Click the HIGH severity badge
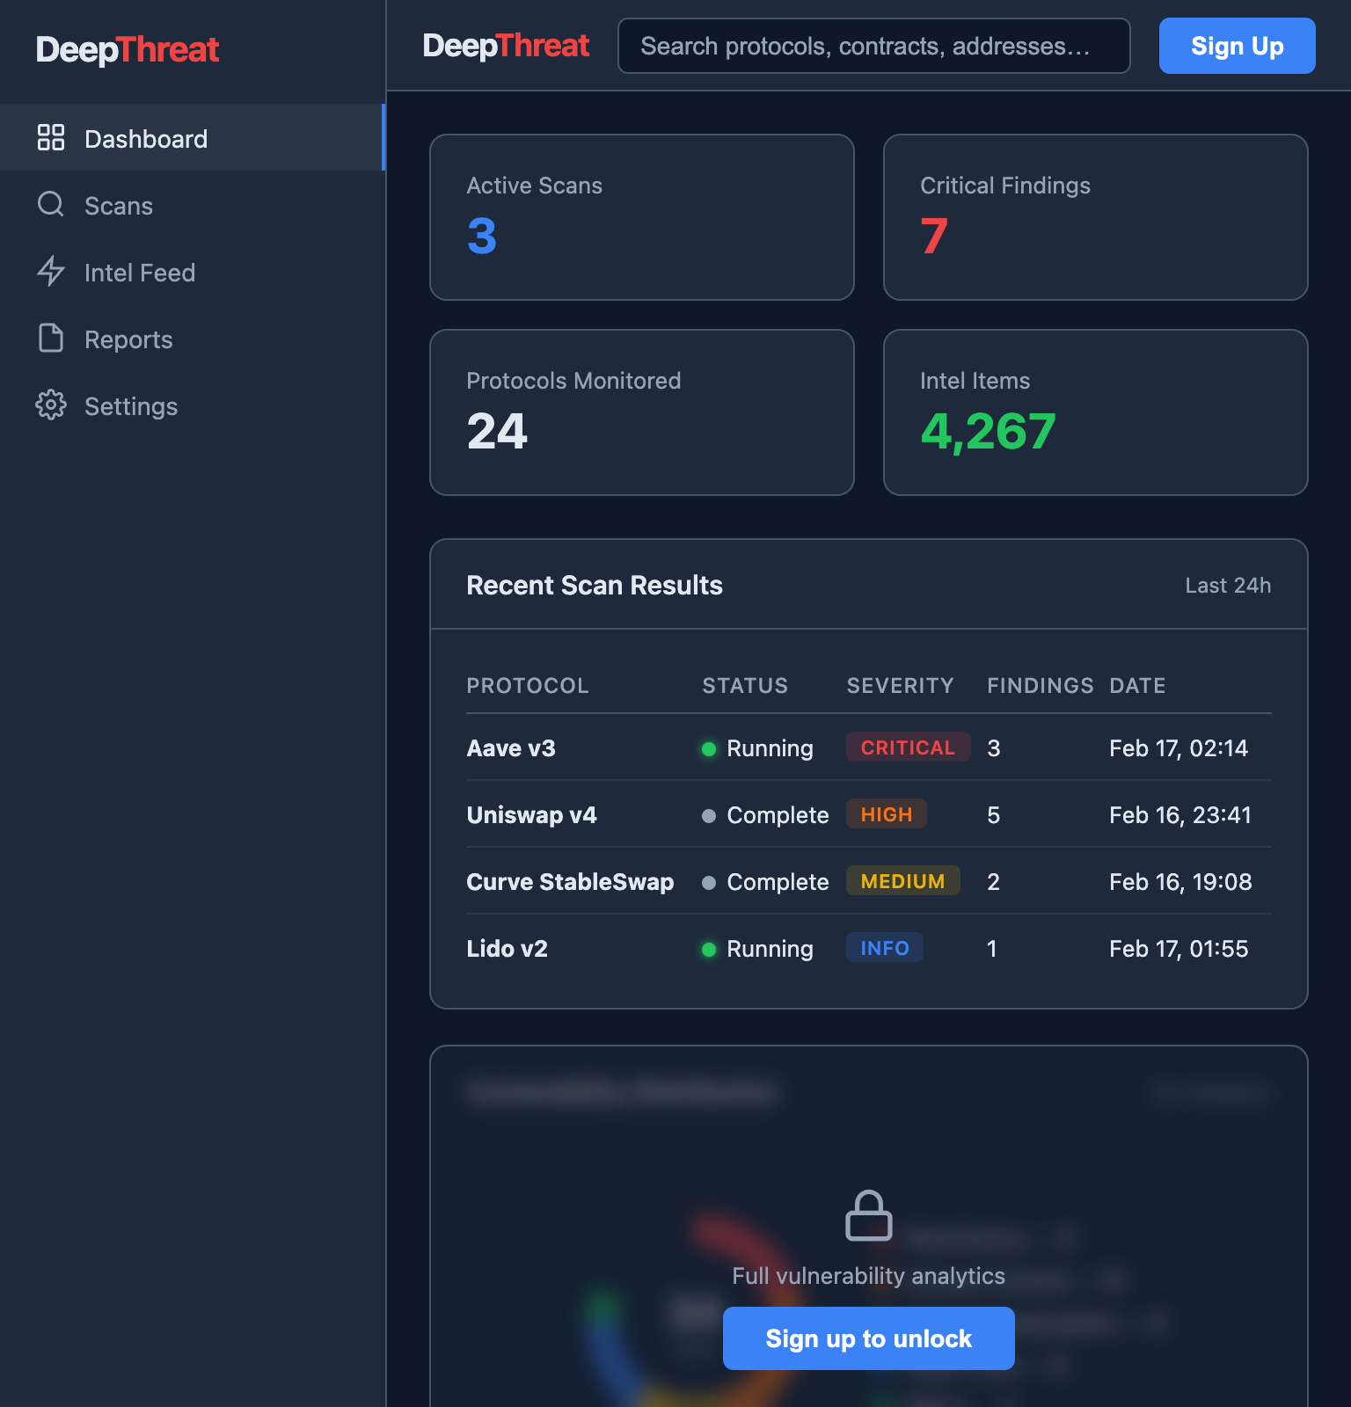Image resolution: width=1351 pixels, height=1407 pixels. click(886, 814)
